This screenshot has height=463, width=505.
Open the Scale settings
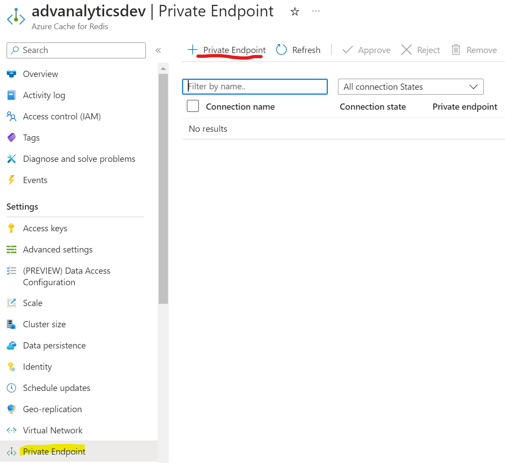pyautogui.click(x=33, y=303)
